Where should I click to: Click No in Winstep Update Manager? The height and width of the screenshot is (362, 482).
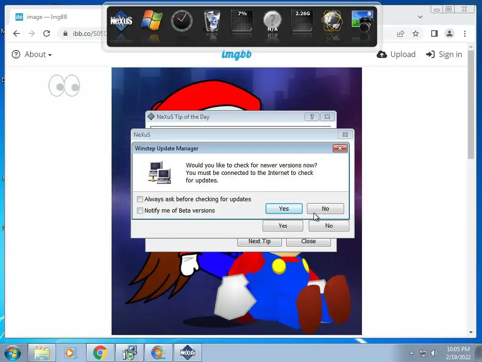tap(325, 209)
